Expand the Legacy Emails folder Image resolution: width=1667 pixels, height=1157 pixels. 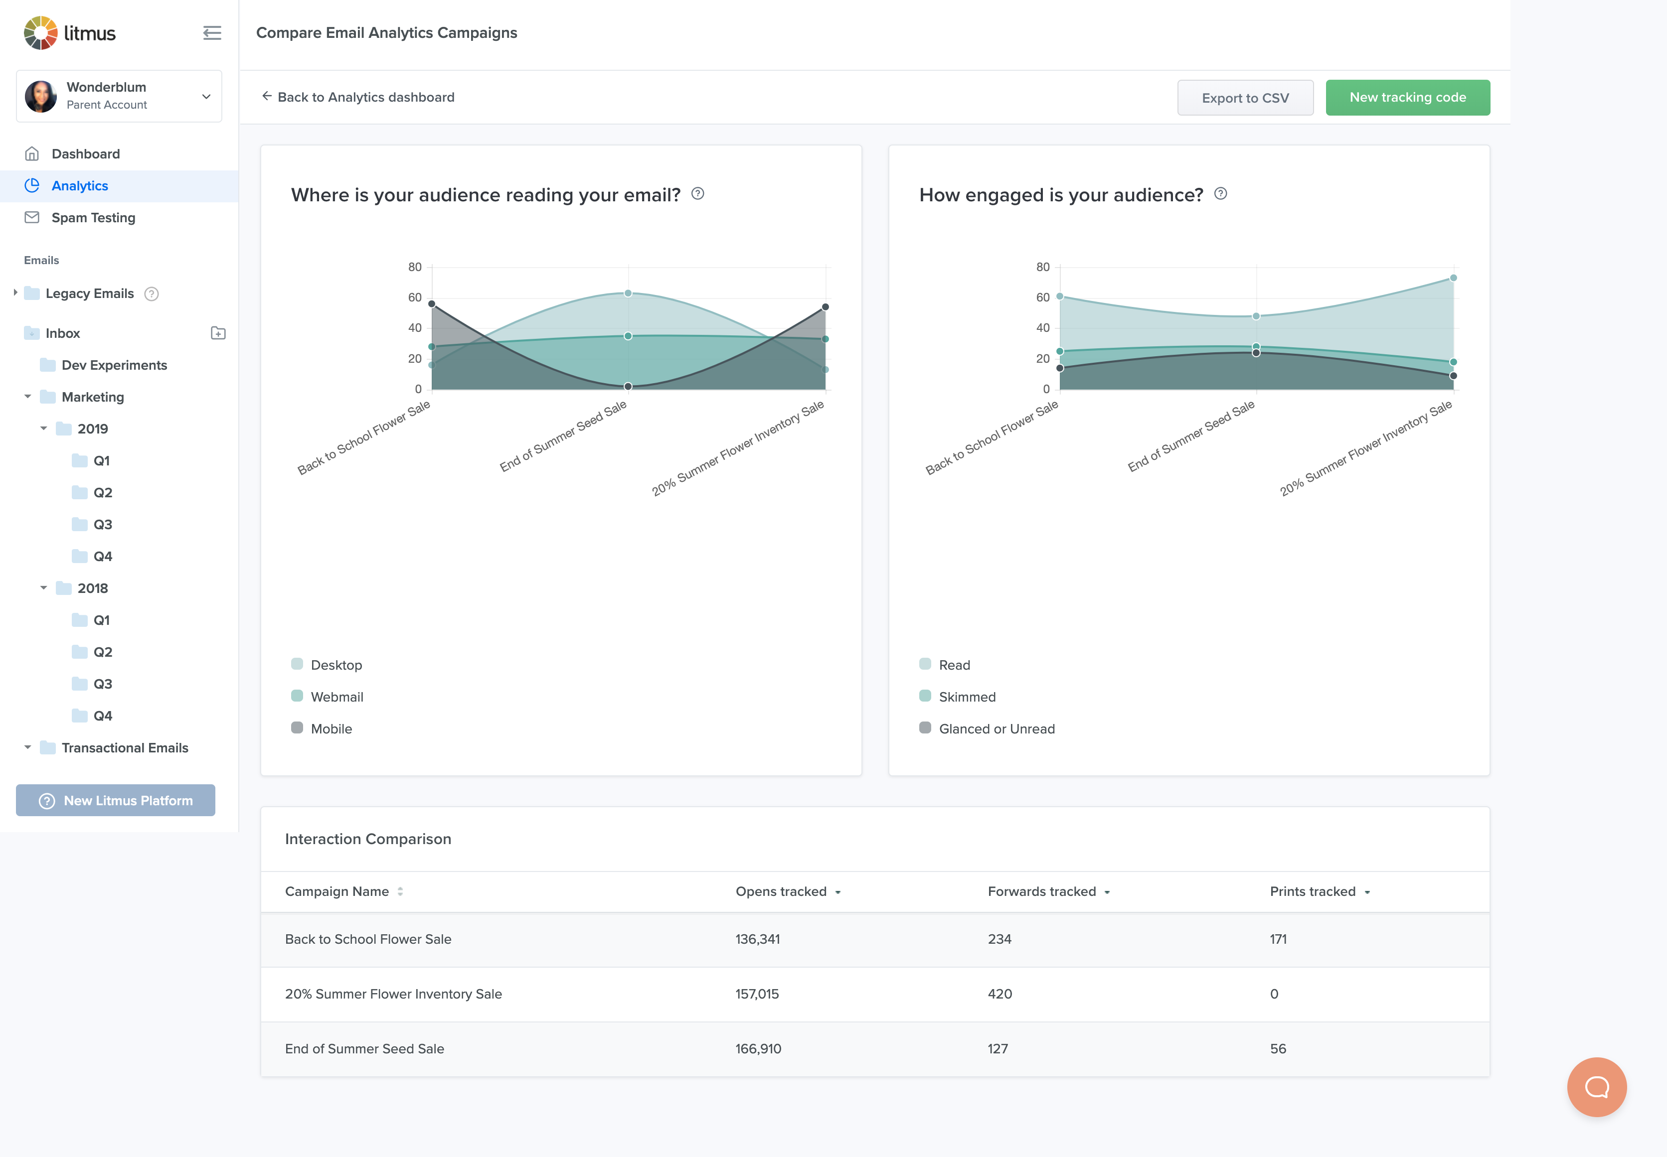coord(15,293)
